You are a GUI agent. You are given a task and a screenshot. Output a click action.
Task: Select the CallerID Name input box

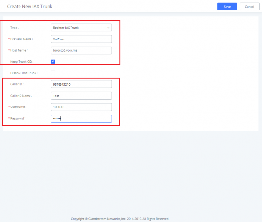(81, 96)
